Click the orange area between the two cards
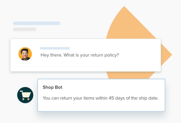 click(x=131, y=75)
